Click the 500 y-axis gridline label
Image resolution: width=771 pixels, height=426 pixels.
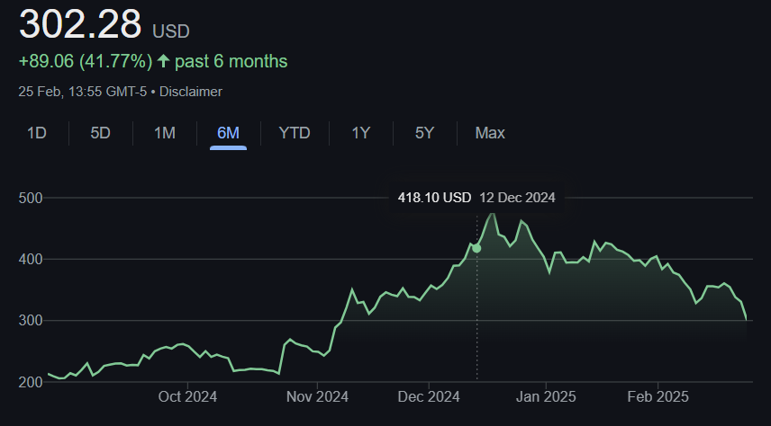[x=31, y=199]
